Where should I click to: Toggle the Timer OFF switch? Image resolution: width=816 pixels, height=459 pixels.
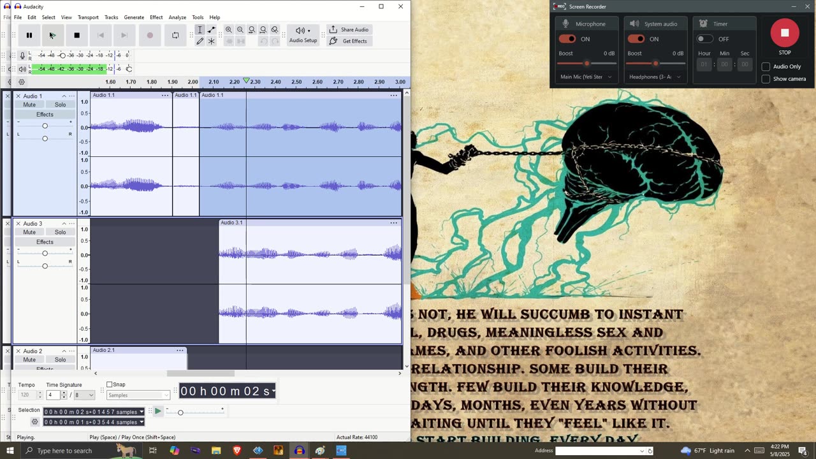pos(704,39)
